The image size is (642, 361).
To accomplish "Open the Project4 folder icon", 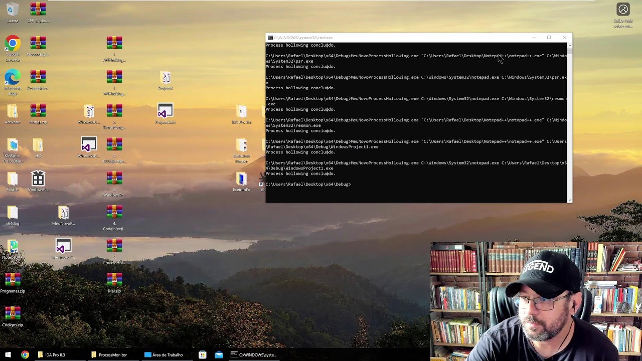I will tap(166, 78).
